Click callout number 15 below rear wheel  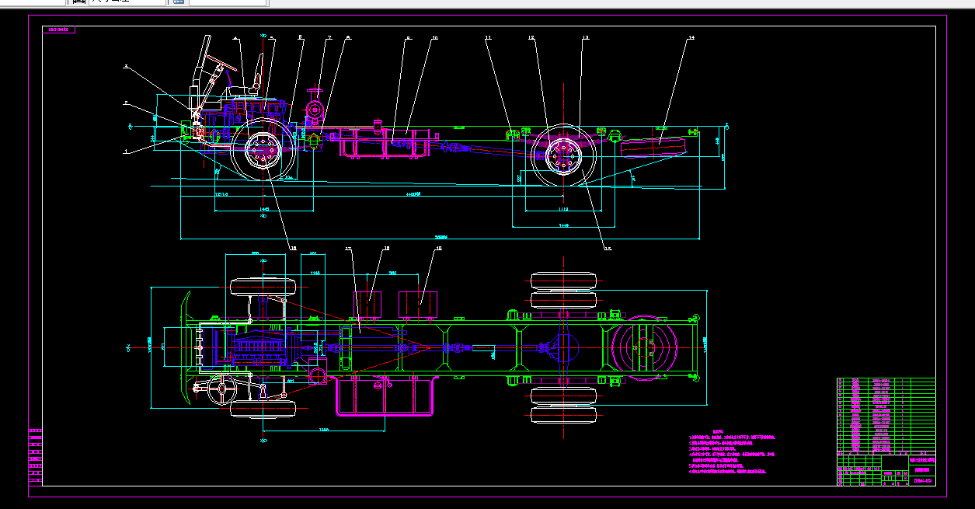(608, 248)
